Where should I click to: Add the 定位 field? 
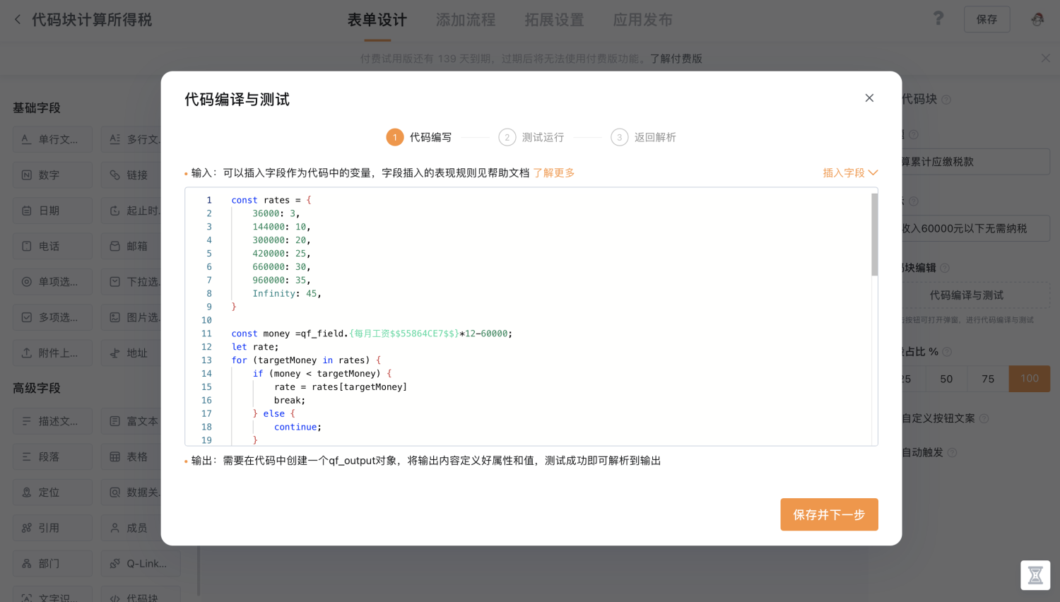[x=52, y=492]
